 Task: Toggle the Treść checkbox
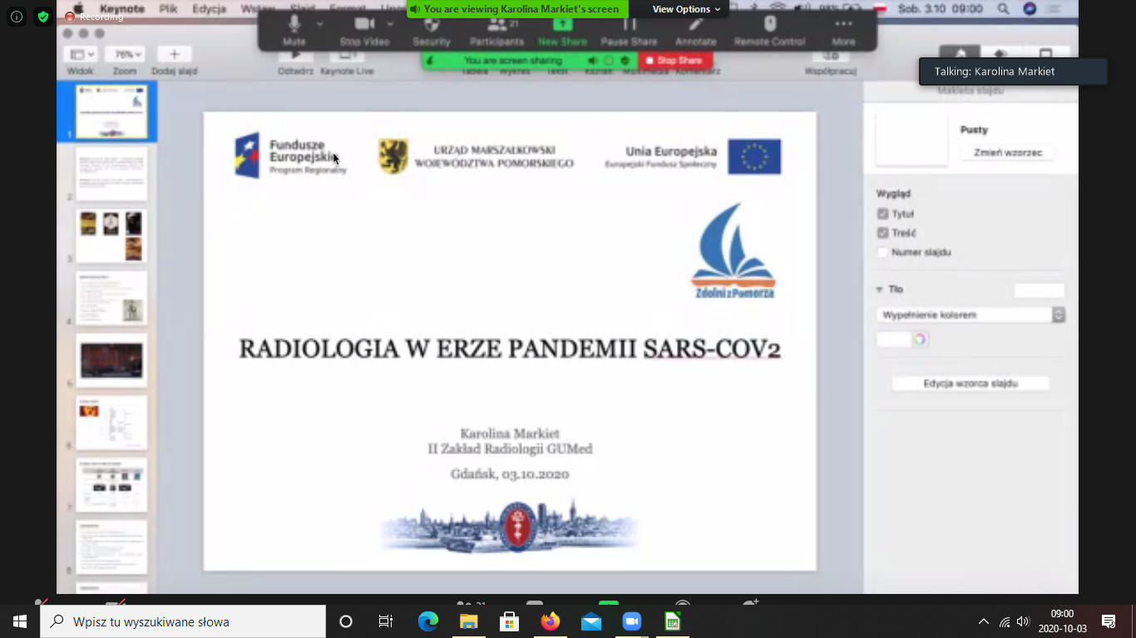pyautogui.click(x=883, y=233)
